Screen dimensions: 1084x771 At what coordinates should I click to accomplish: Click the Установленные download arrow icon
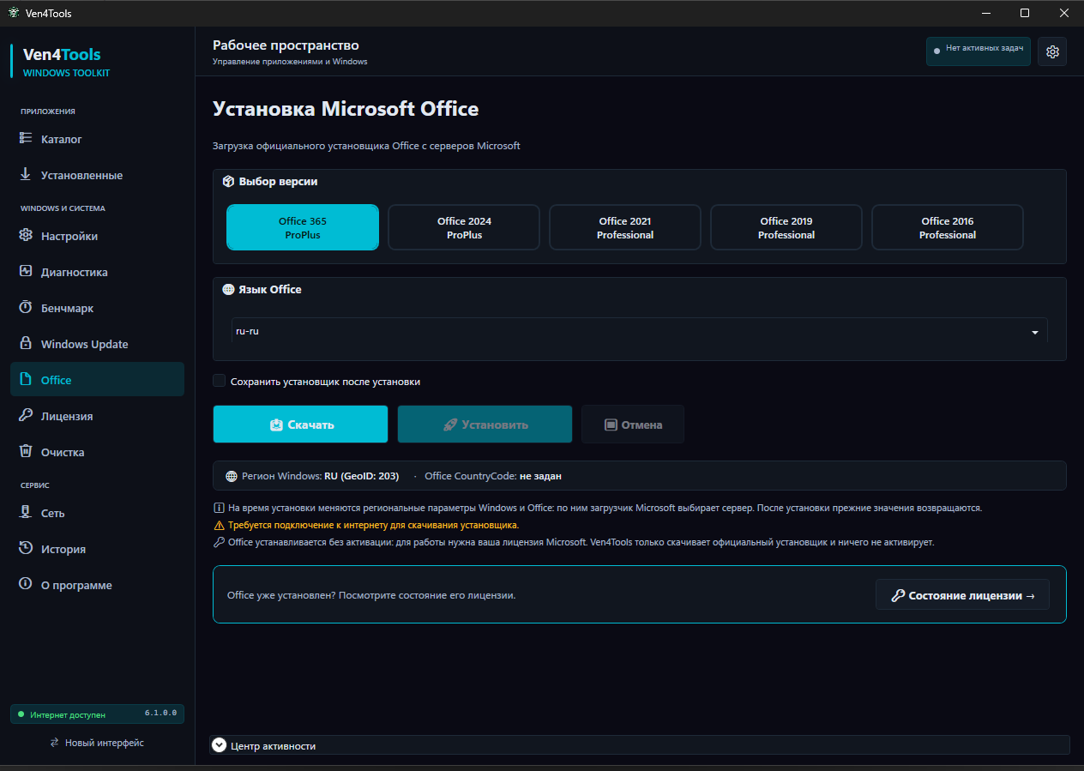click(x=26, y=174)
